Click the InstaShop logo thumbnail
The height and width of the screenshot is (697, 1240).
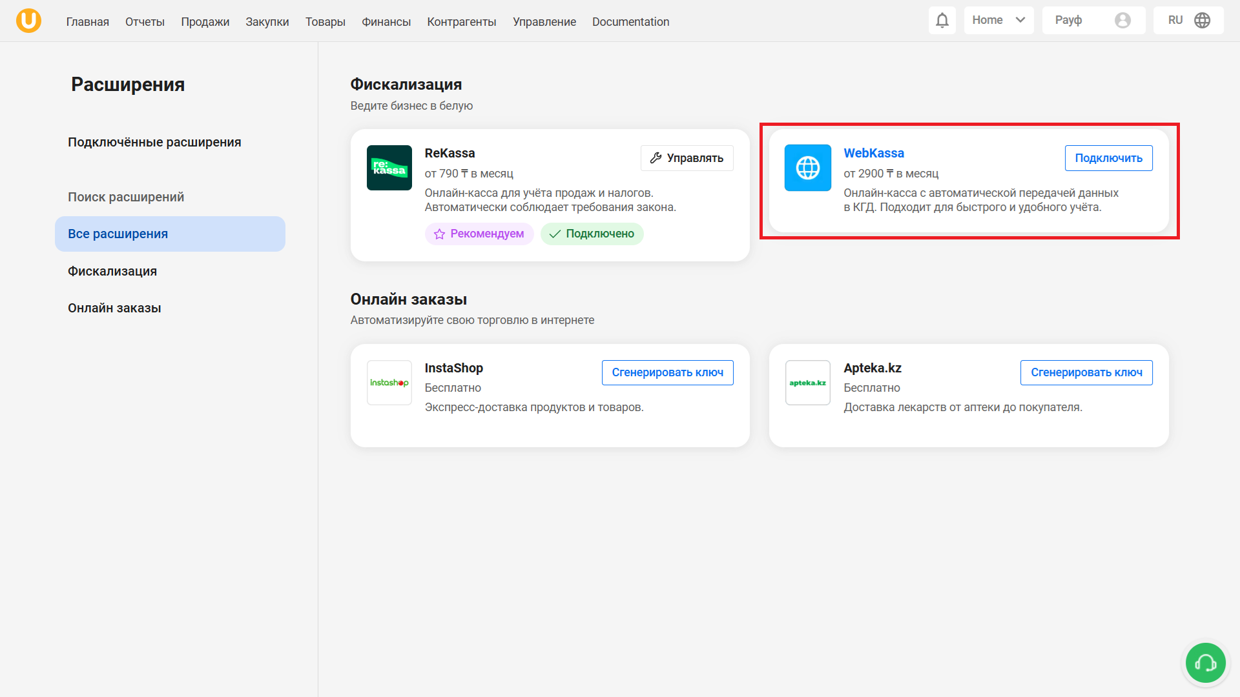pyautogui.click(x=389, y=383)
